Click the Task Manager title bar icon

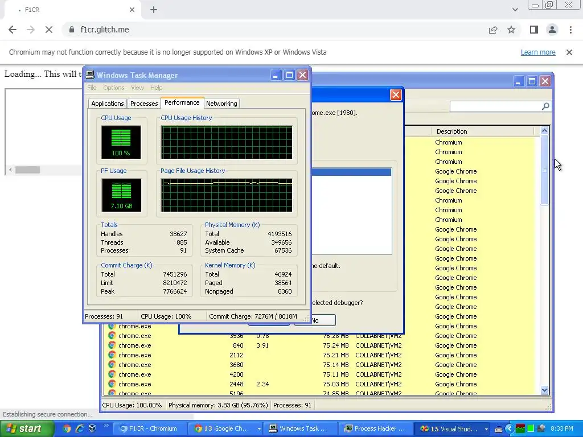pyautogui.click(x=90, y=75)
